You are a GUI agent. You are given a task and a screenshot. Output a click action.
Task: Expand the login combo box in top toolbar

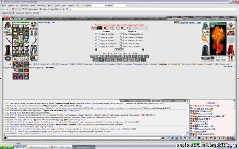pos(105,6)
